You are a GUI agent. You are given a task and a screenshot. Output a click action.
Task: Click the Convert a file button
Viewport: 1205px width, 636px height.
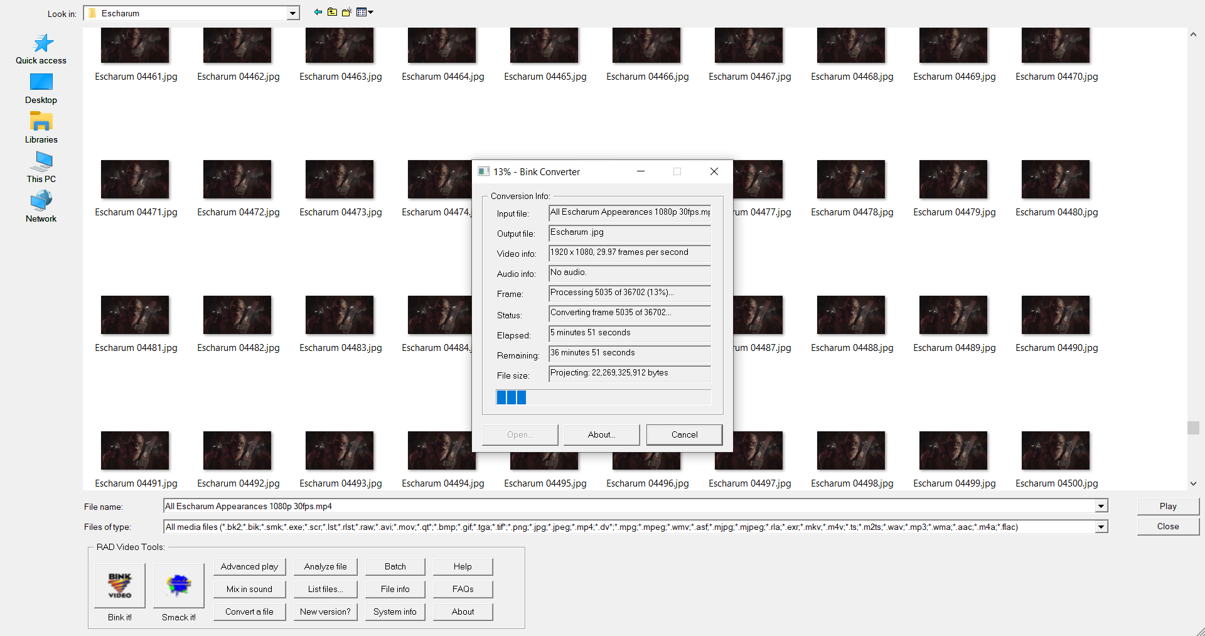pos(249,612)
